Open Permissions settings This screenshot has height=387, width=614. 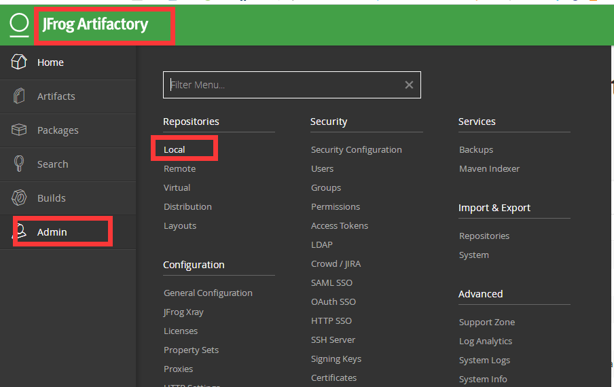[x=336, y=206]
